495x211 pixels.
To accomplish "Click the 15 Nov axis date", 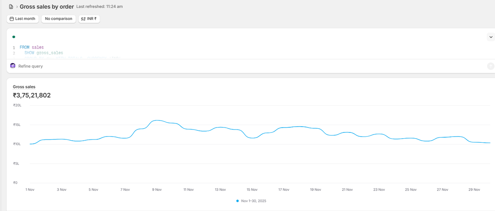I will click(x=252, y=190).
